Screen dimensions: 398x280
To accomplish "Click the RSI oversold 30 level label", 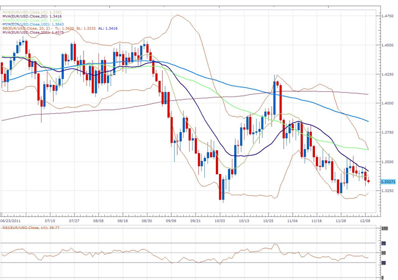I will pyautogui.click(x=383, y=263).
